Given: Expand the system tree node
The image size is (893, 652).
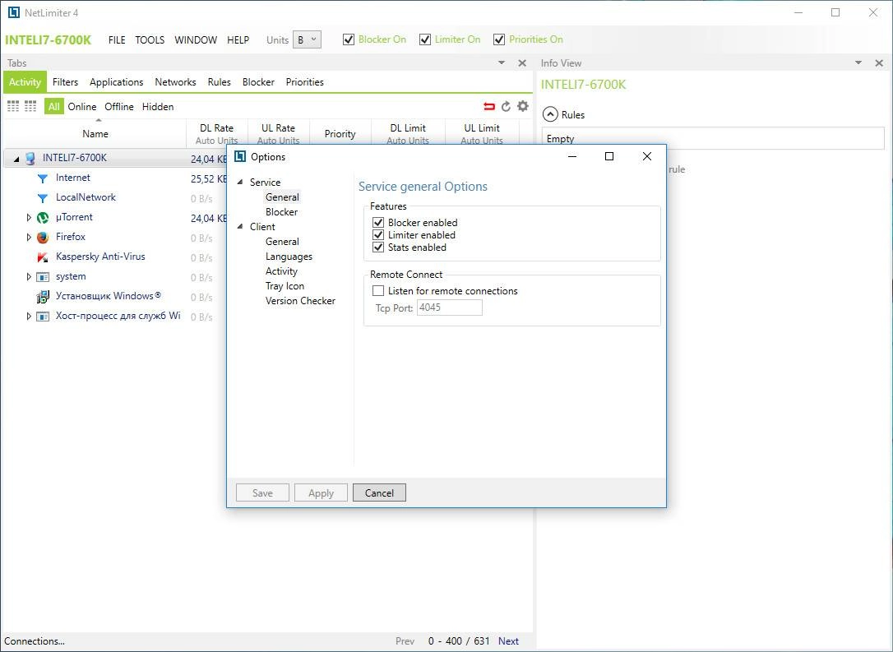Looking at the screenshot, I should click(x=29, y=277).
